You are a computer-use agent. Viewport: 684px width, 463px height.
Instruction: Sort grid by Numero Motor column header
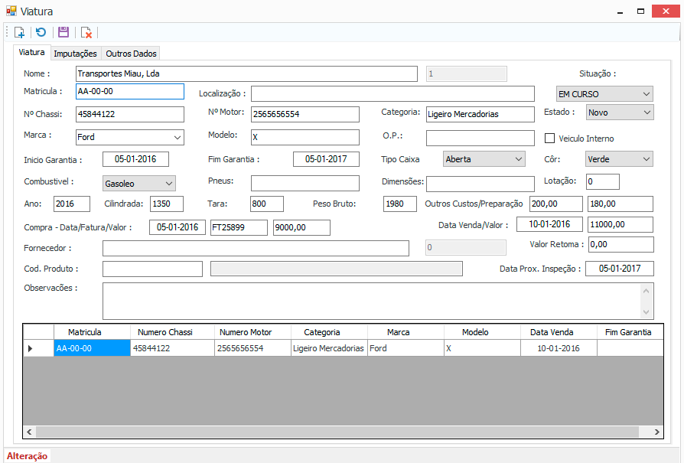click(253, 332)
